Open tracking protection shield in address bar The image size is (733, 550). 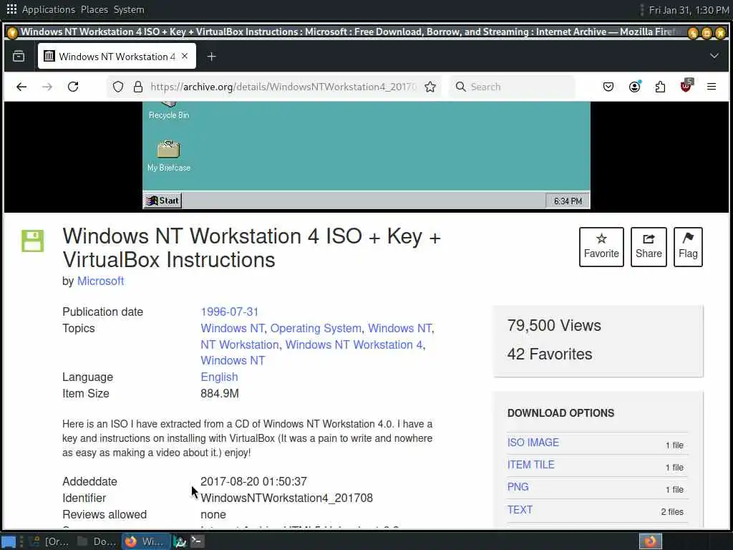pyautogui.click(x=118, y=87)
